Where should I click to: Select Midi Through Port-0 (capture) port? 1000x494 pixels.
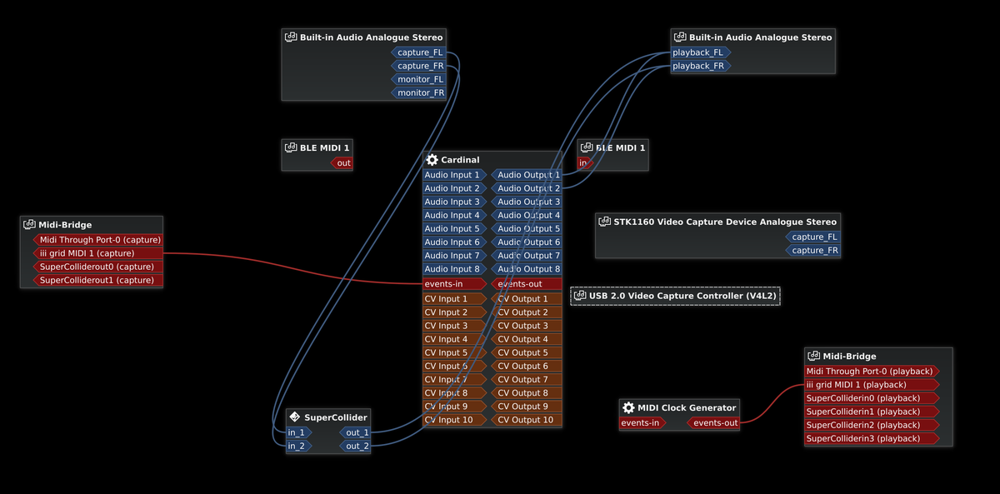[x=97, y=240]
